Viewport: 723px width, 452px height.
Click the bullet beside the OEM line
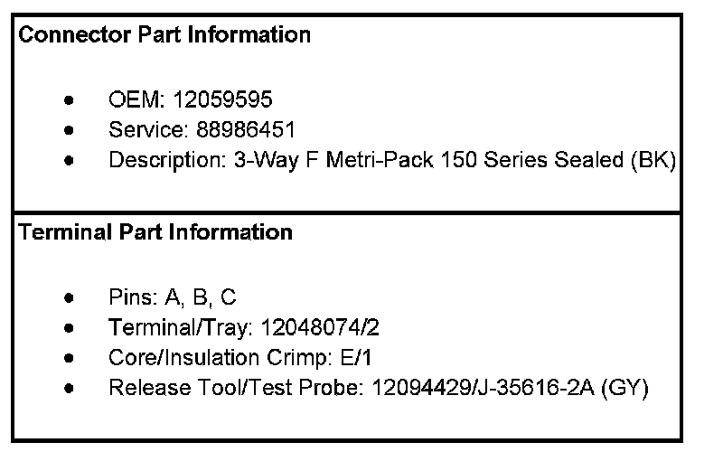tap(70, 100)
